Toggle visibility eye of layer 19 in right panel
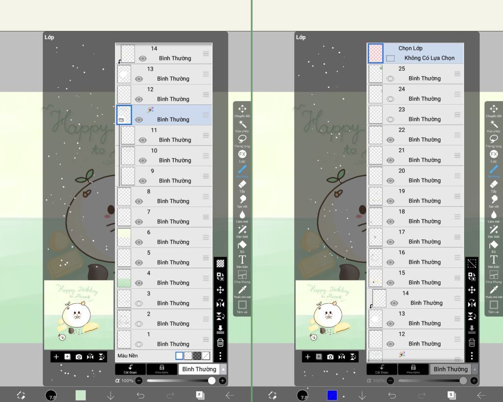 (x=391, y=201)
